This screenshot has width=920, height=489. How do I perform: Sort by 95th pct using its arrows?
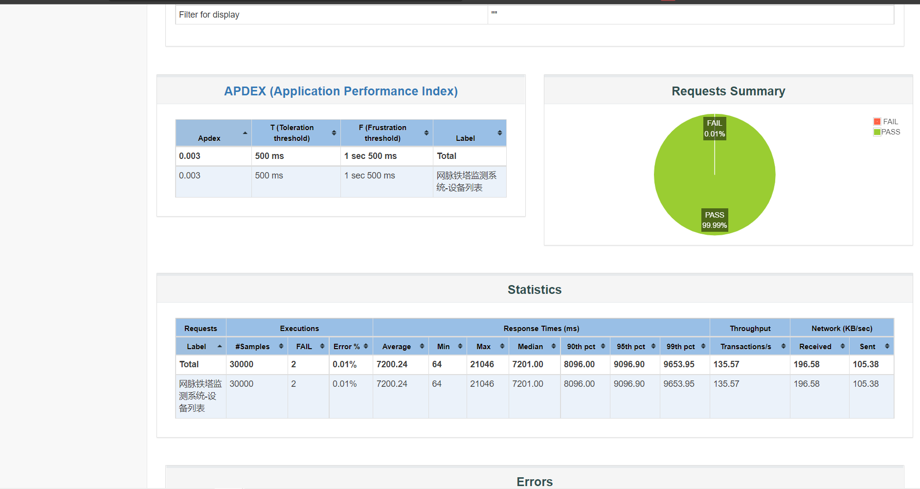(653, 346)
